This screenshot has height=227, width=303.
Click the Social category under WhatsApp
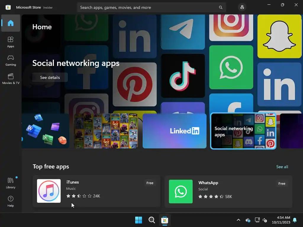203,189
